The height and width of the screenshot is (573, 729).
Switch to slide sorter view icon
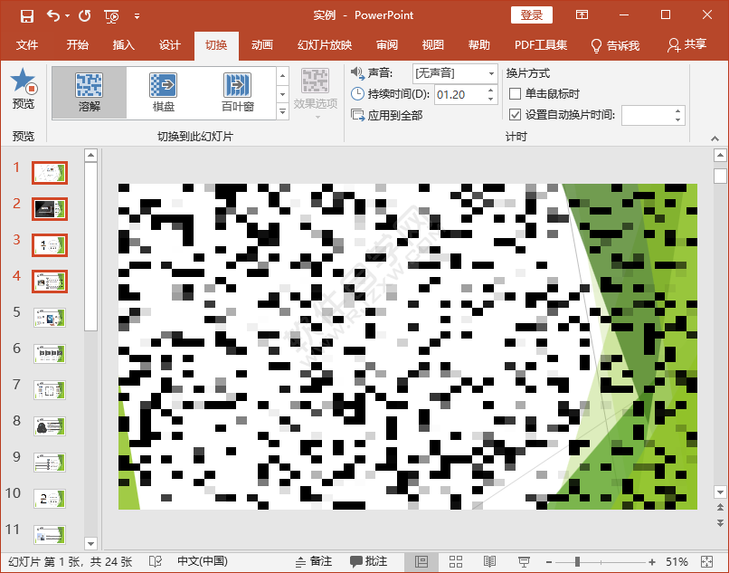[456, 561]
